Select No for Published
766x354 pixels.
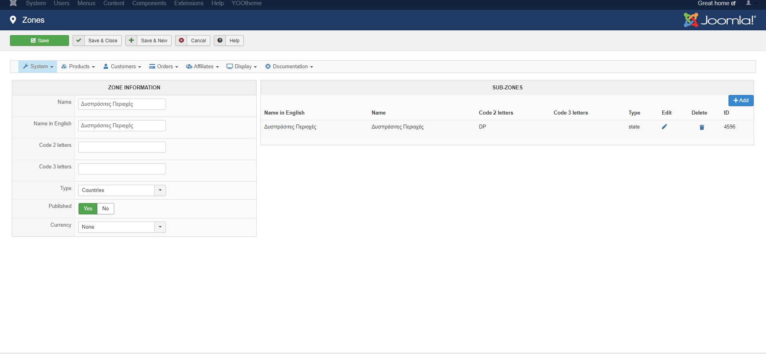(106, 209)
